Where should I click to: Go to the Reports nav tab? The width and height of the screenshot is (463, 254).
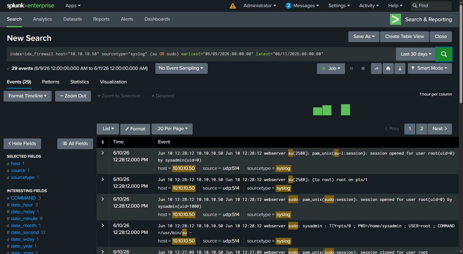(x=101, y=19)
